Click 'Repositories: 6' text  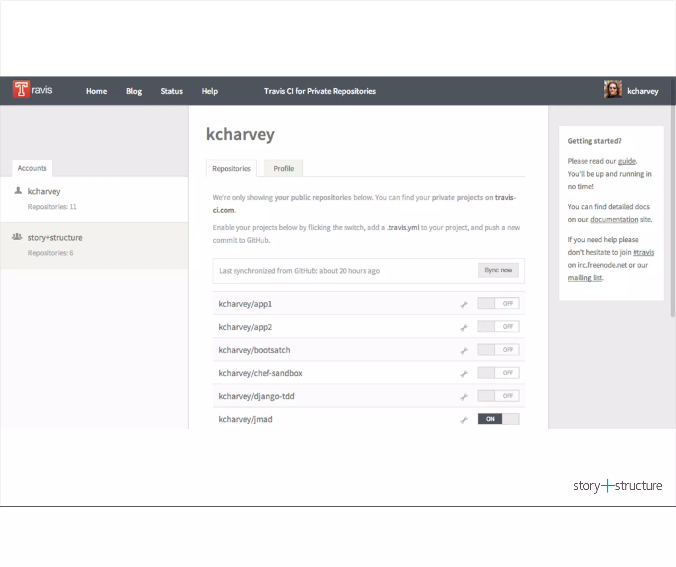pyautogui.click(x=50, y=253)
